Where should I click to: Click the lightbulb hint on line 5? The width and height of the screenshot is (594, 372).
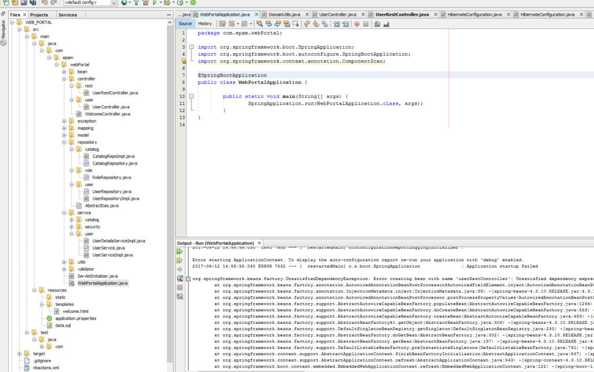pos(183,61)
